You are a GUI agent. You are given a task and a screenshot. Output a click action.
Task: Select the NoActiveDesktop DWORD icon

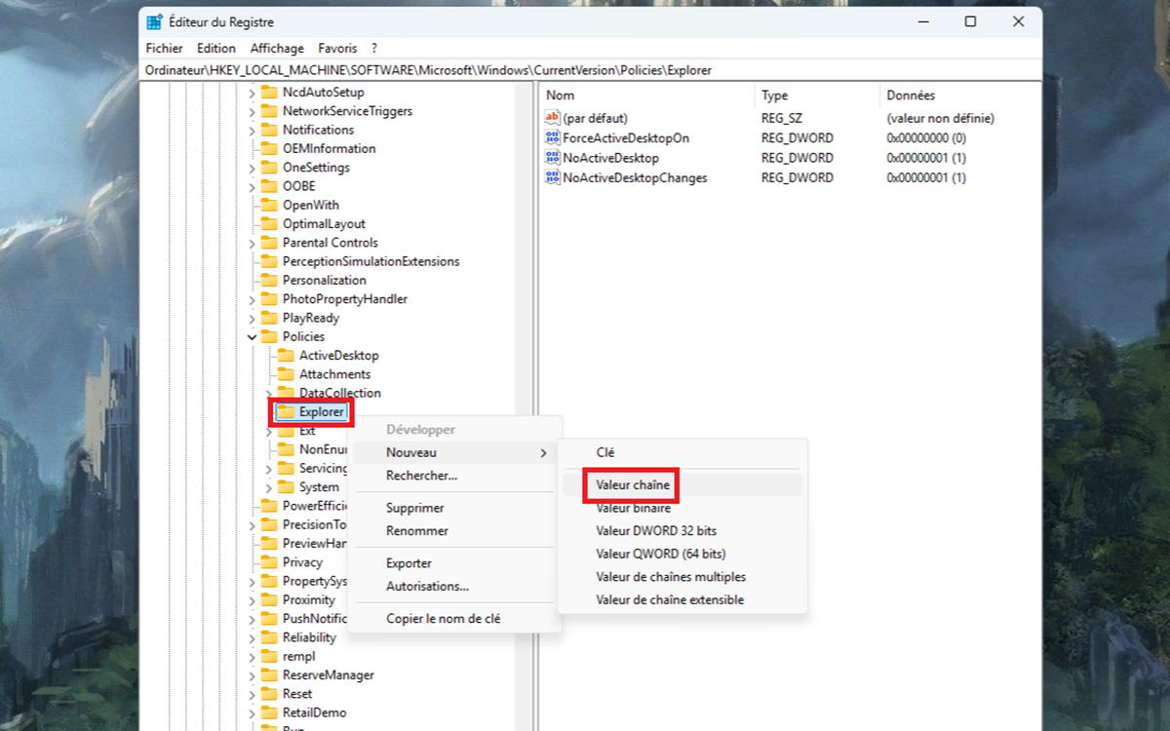(x=553, y=158)
